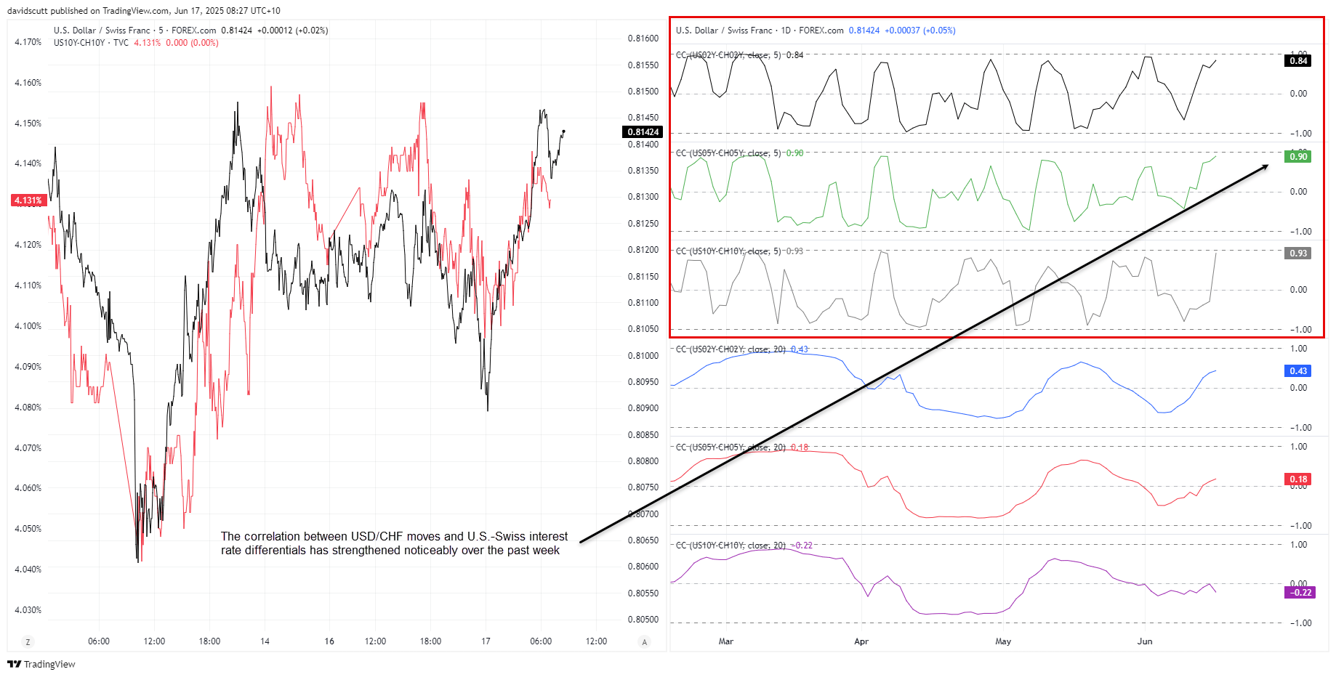Toggle the A auto-scale icon under left chart

[x=644, y=642]
